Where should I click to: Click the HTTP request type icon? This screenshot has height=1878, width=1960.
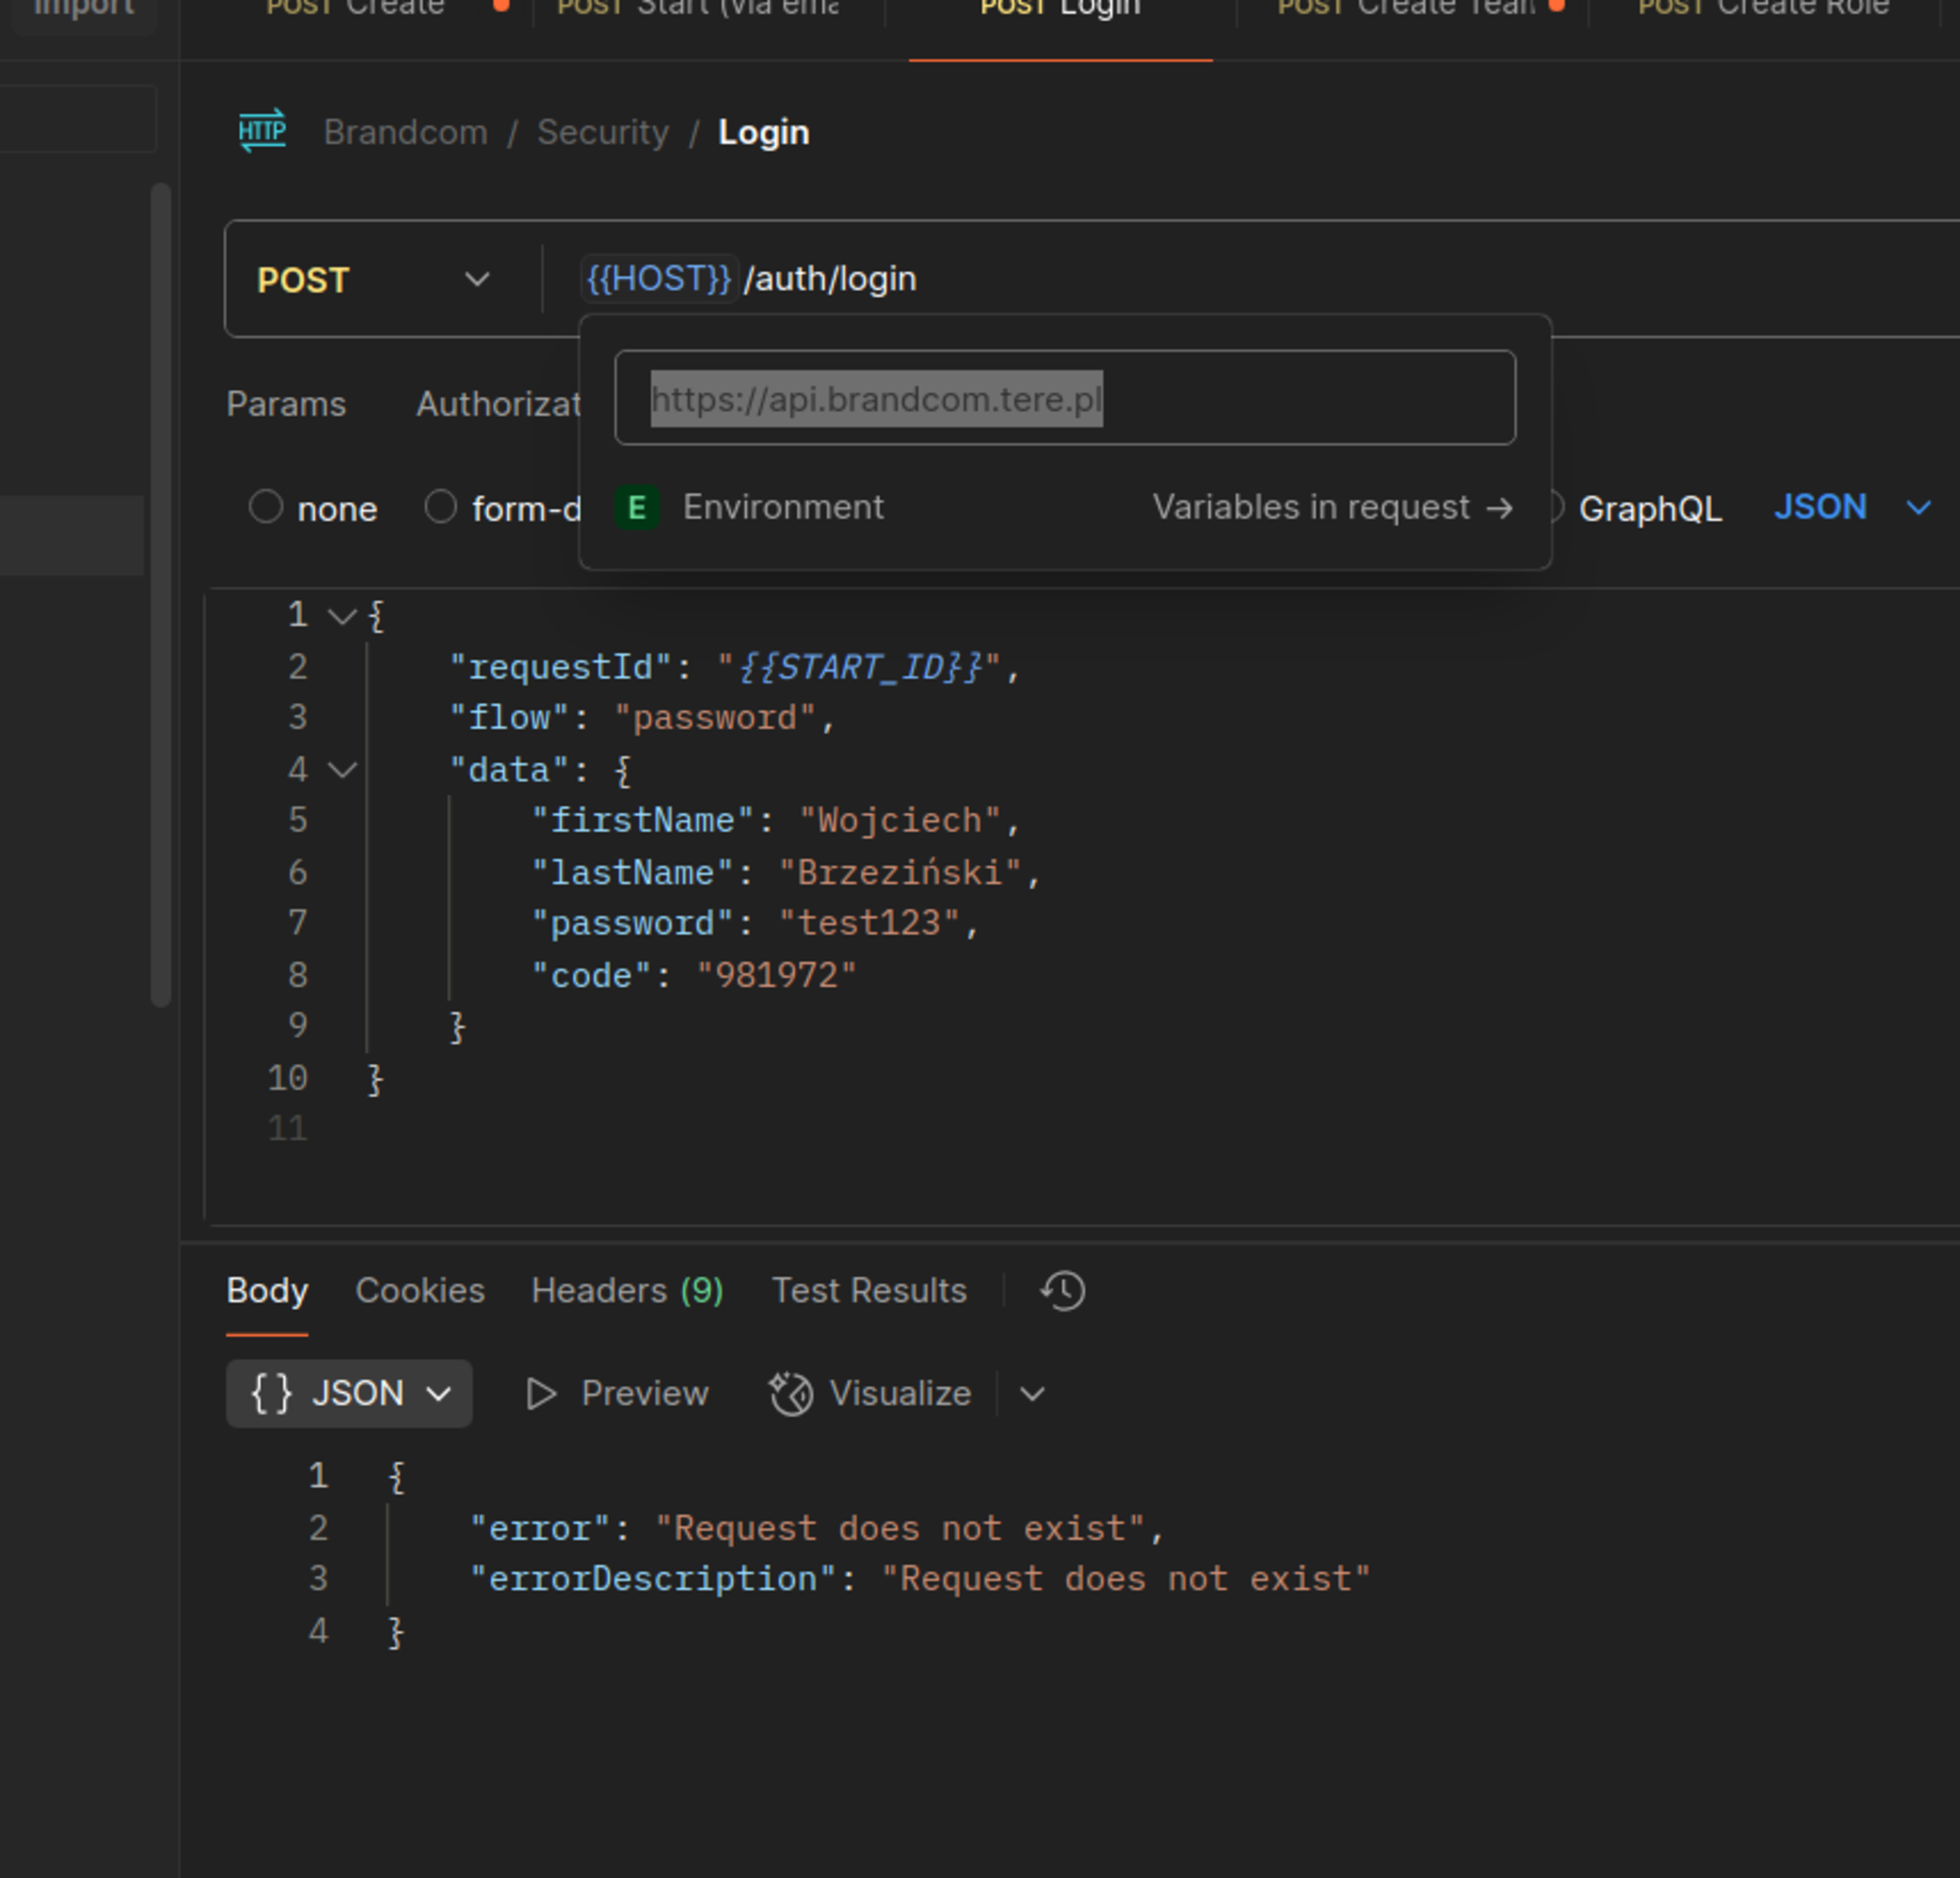pyautogui.click(x=262, y=131)
